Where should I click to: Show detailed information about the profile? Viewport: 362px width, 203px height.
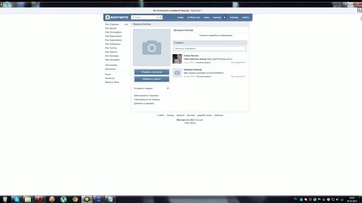click(x=216, y=36)
